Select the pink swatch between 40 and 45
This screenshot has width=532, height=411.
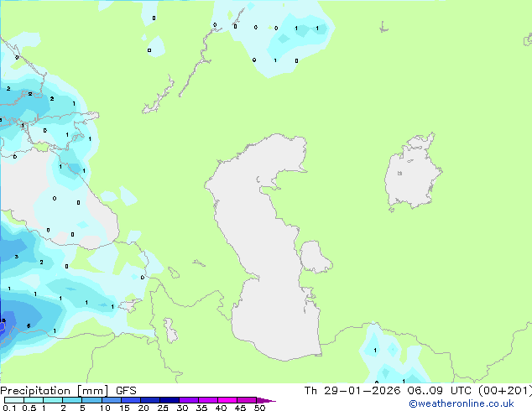227,400
